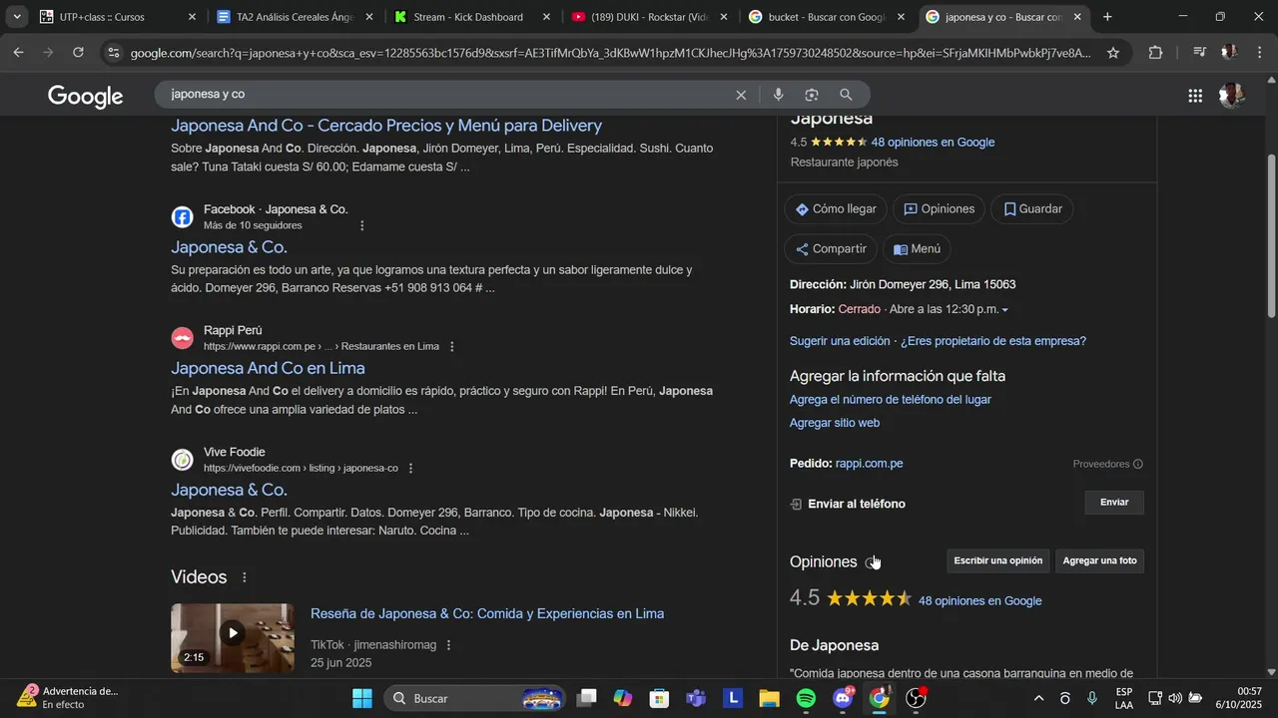Close the japonesa y co tab
The image size is (1278, 718).
coord(1077,17)
